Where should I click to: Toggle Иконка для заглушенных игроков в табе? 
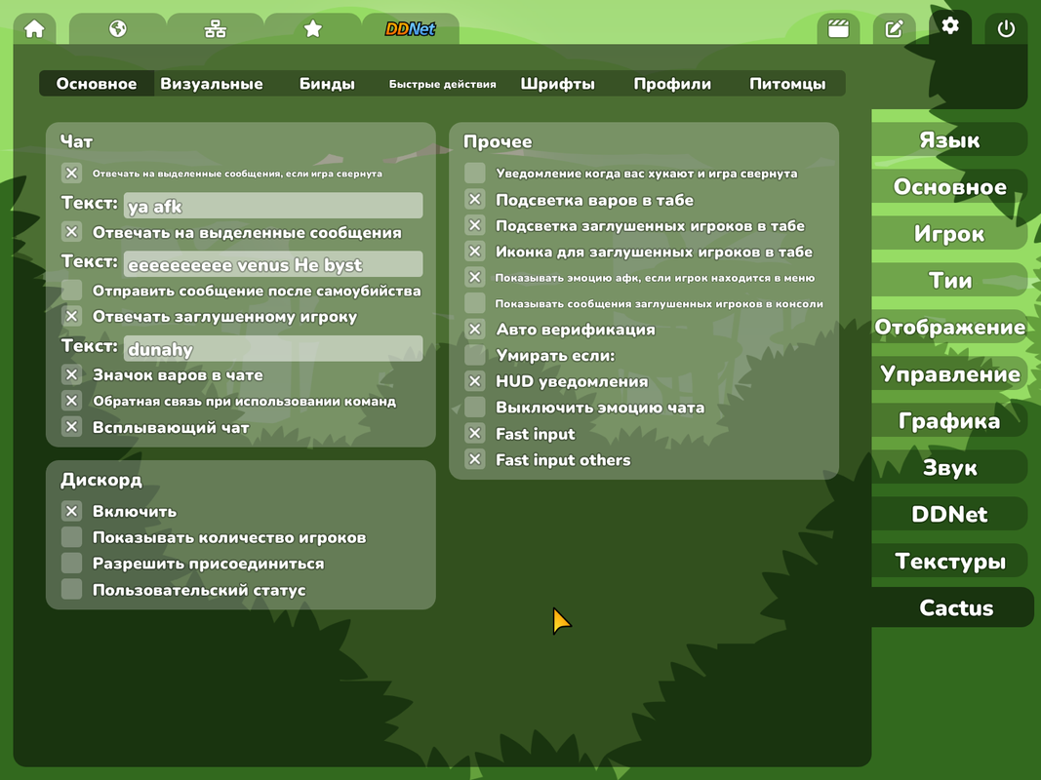(475, 251)
